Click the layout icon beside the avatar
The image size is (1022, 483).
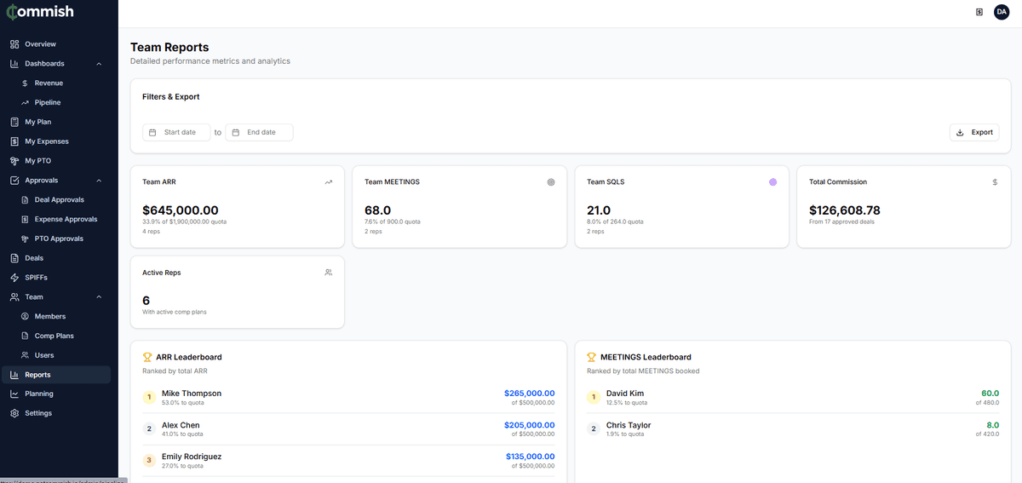tap(979, 12)
